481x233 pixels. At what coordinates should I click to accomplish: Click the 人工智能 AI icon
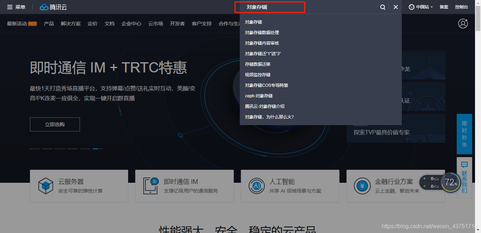click(x=256, y=186)
